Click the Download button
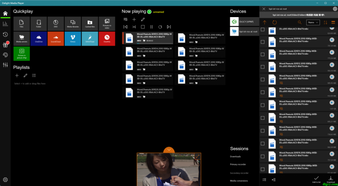This screenshot has height=186, width=338. point(331,179)
